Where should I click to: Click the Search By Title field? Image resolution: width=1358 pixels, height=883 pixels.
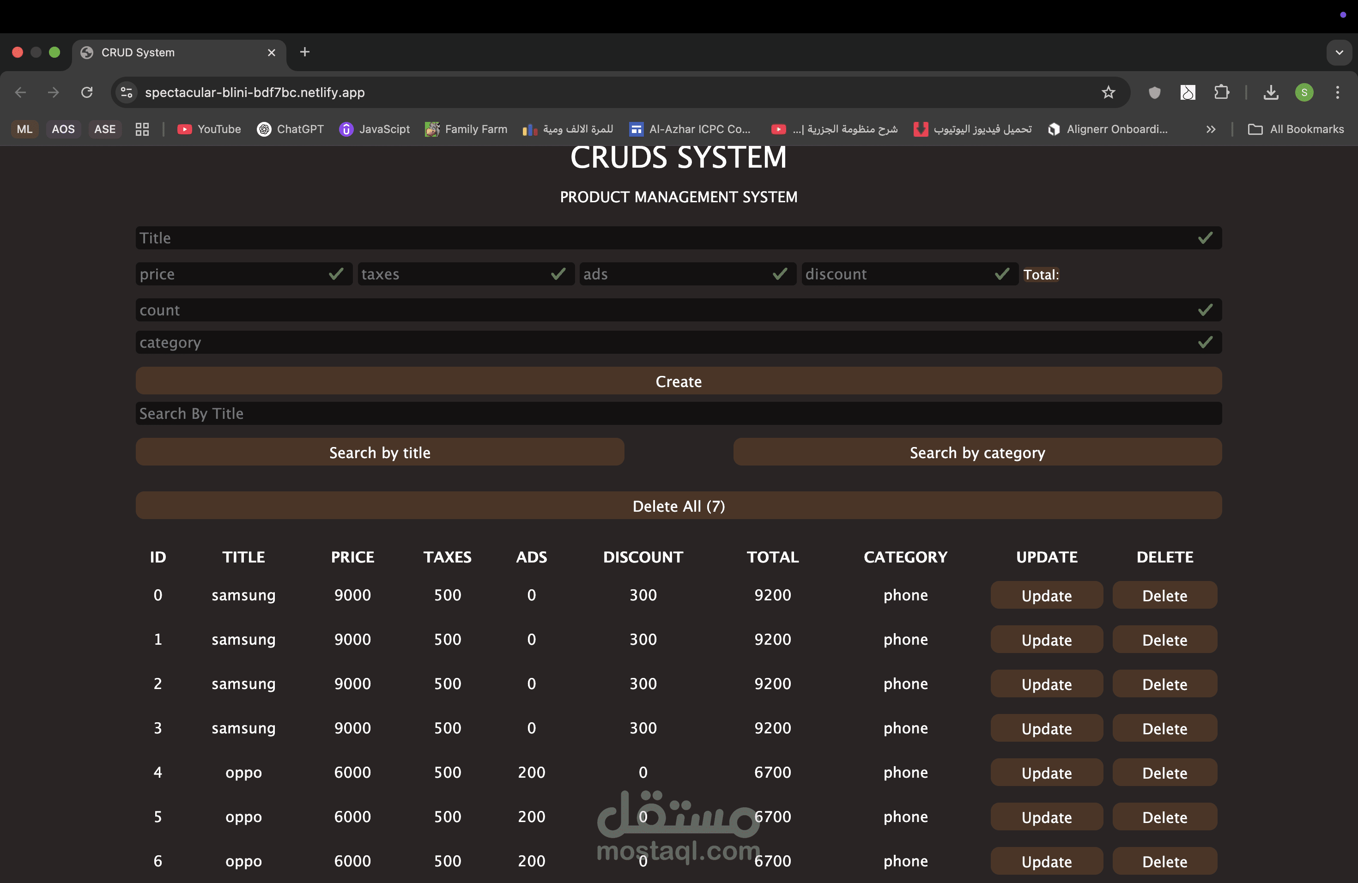point(679,413)
